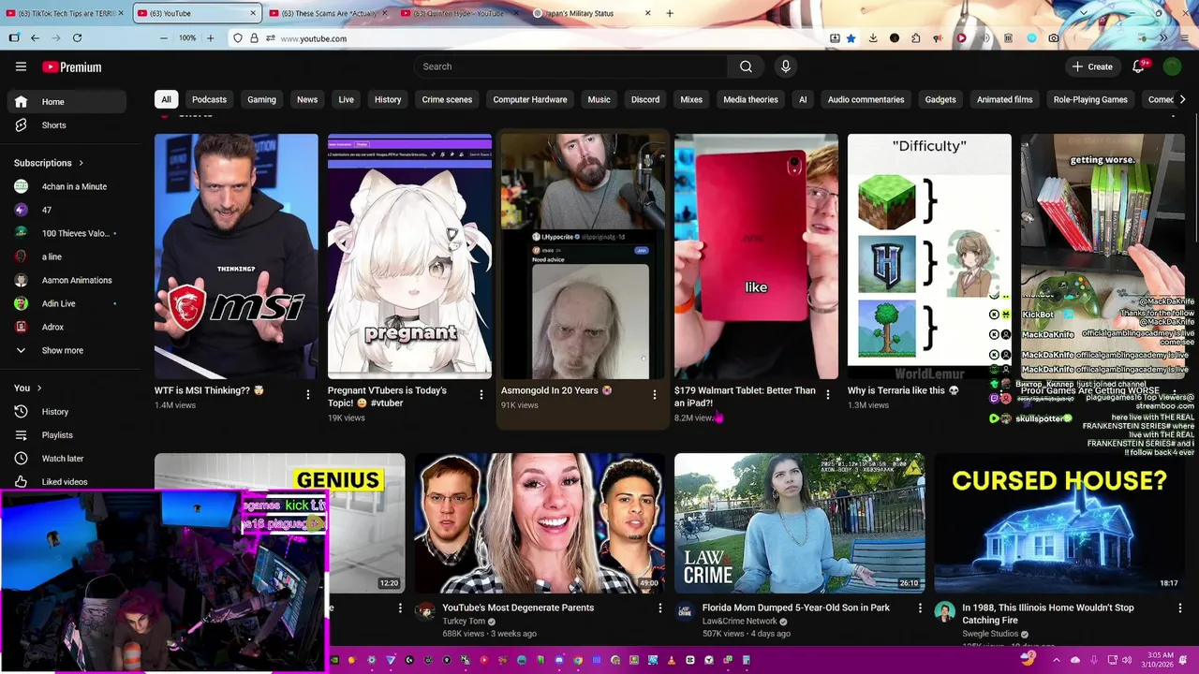Open the notifications bell
The width and height of the screenshot is (1199, 674).
1138,66
